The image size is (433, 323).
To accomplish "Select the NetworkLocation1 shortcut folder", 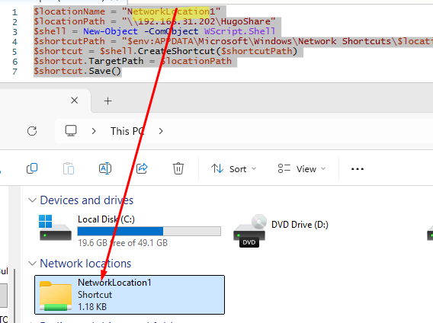I will (130, 295).
